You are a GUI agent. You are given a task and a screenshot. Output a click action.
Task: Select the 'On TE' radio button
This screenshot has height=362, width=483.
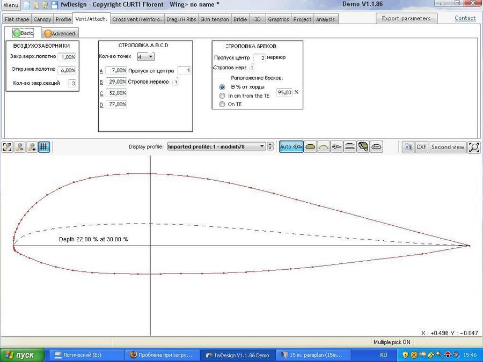(x=222, y=104)
